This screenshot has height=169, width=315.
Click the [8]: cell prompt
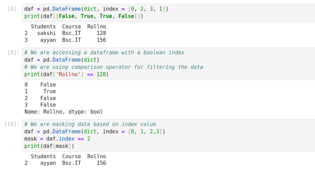pos(14,9)
